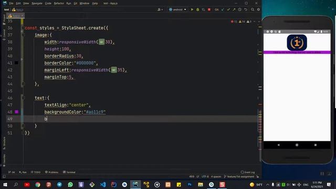Open the user account dropdown in the toolbar
The image size is (336, 189).
pyautogui.click(x=160, y=9)
